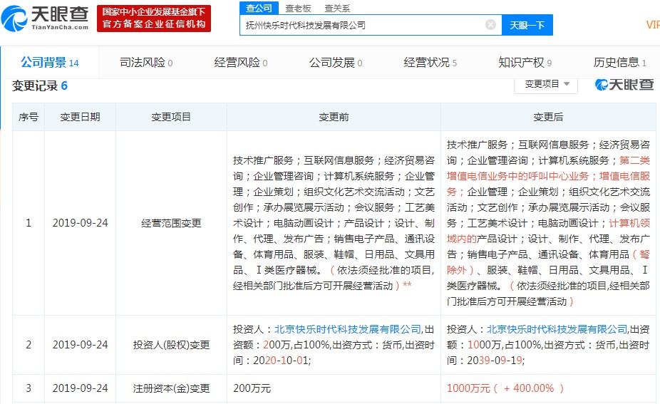Click the 变更前 column header

(x=334, y=117)
